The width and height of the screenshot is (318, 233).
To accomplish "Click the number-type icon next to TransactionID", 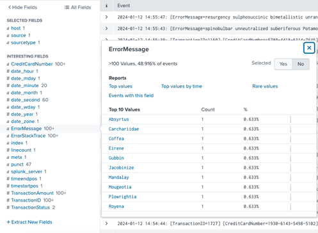I will [x=8, y=200].
